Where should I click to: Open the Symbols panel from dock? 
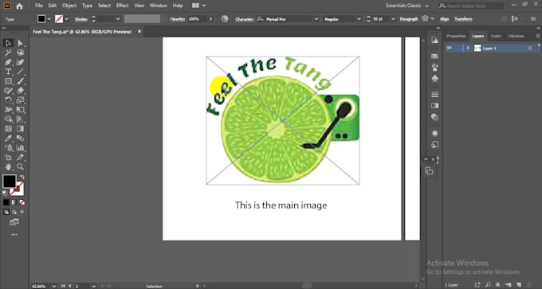click(435, 79)
